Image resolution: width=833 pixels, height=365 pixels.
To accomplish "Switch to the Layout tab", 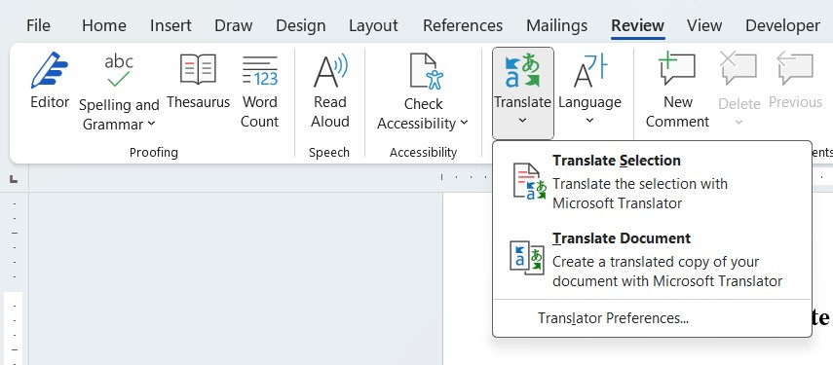I will click(373, 25).
